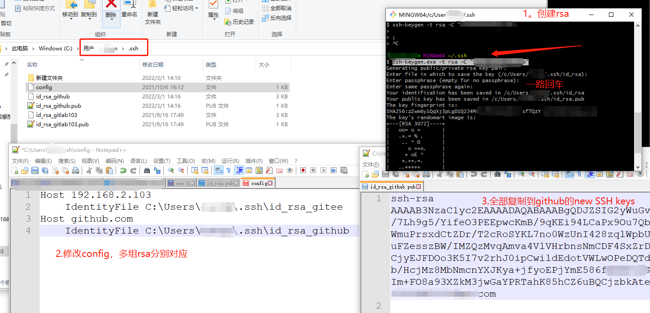This screenshot has width=650, height=313.
Task: Expand breadcrumb chevron after Windows (C:)
Action: 78,49
